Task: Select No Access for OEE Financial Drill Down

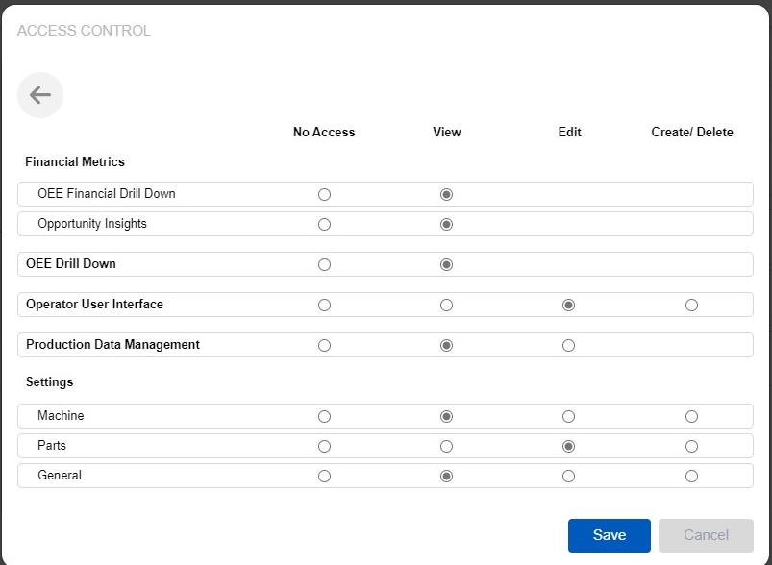Action: [x=324, y=194]
